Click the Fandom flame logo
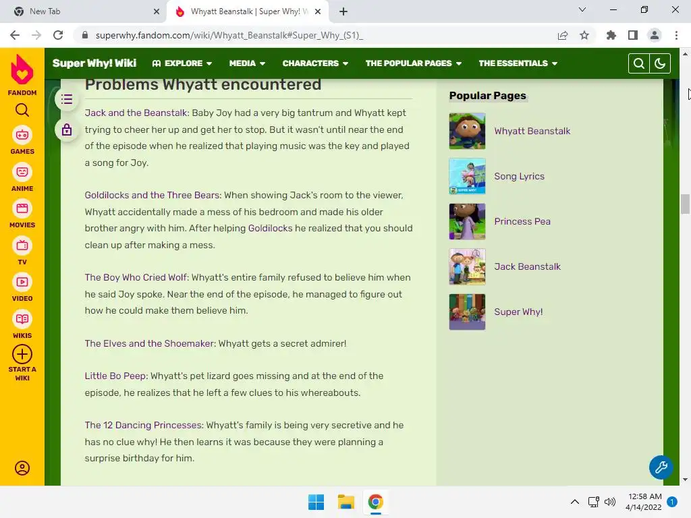This screenshot has height=518, width=691. pos(22,69)
